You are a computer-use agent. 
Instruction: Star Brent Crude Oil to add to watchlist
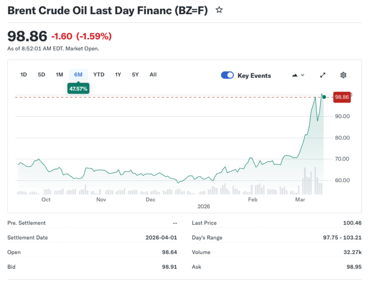[219, 10]
